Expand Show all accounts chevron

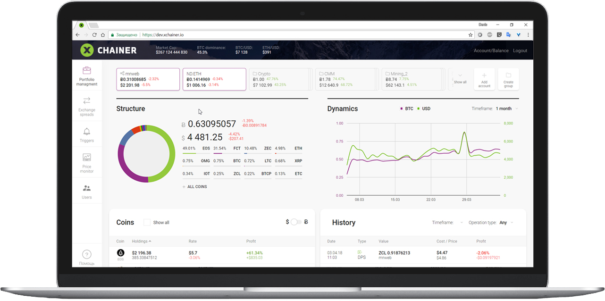[460, 75]
